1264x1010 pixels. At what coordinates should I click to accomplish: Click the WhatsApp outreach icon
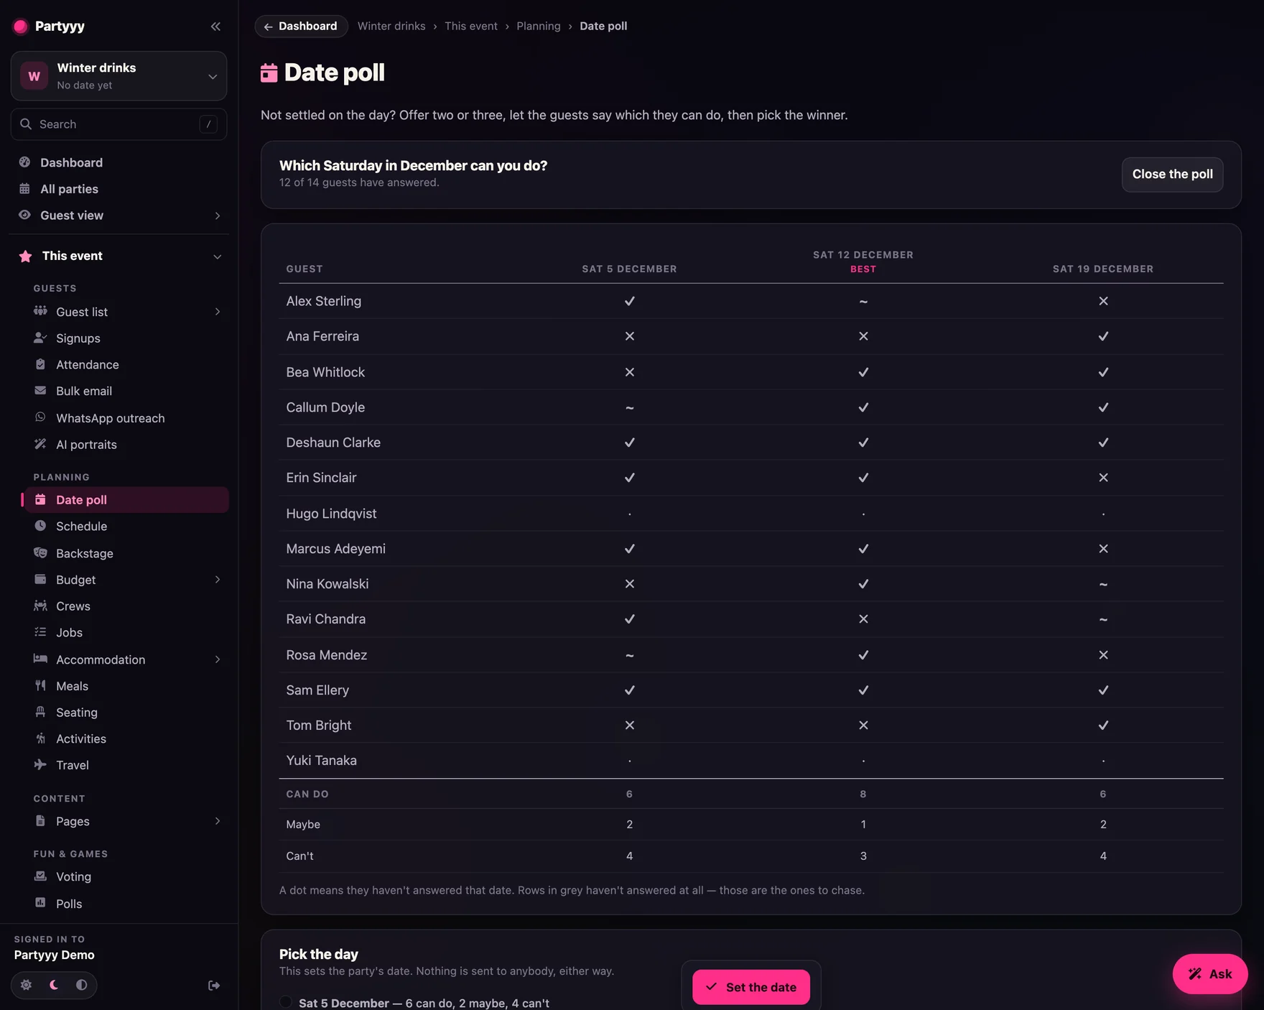[40, 417]
